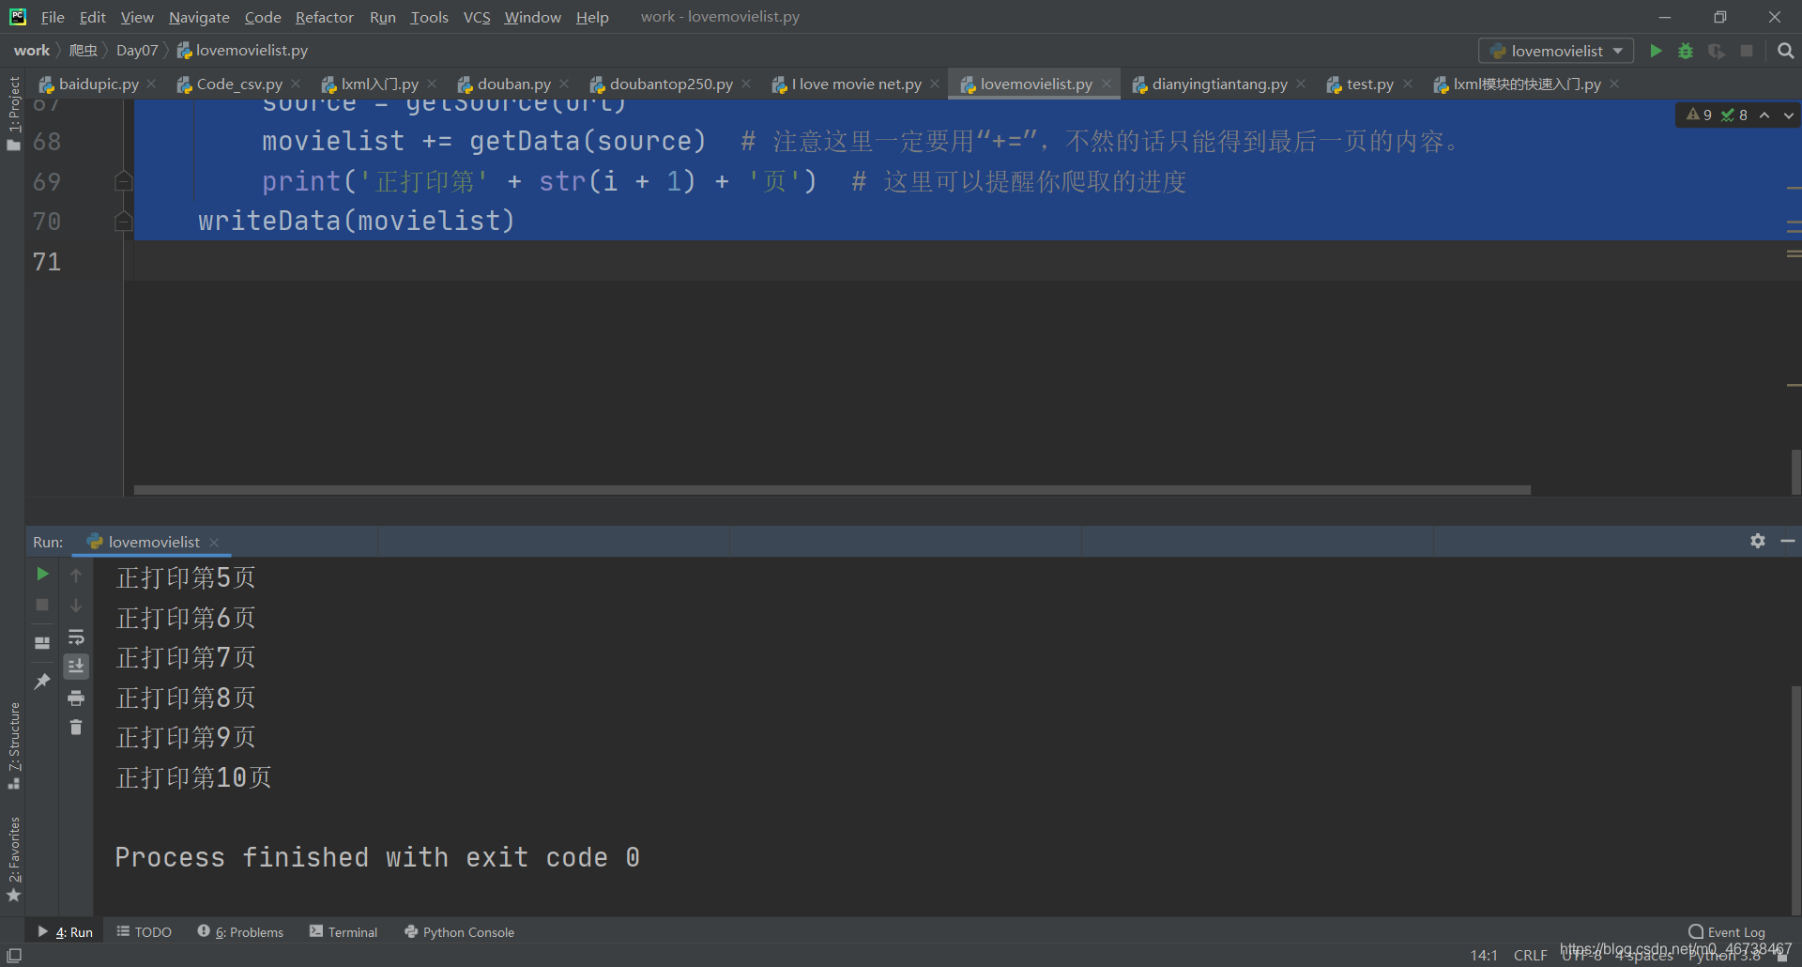This screenshot has height=967, width=1802.
Task: Click the CRLF line separator in status bar
Action: (1530, 955)
